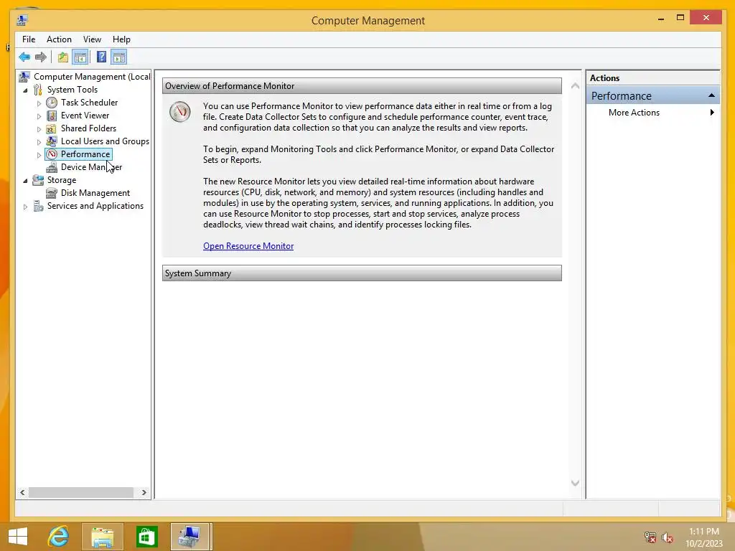Click the System Summary section header
Viewport: 735px width, 551px height.
click(362, 273)
